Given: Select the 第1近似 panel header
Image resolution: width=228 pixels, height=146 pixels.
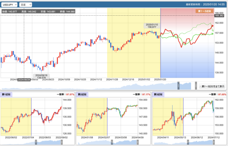Looking at the screenshot, I should coord(6,94).
